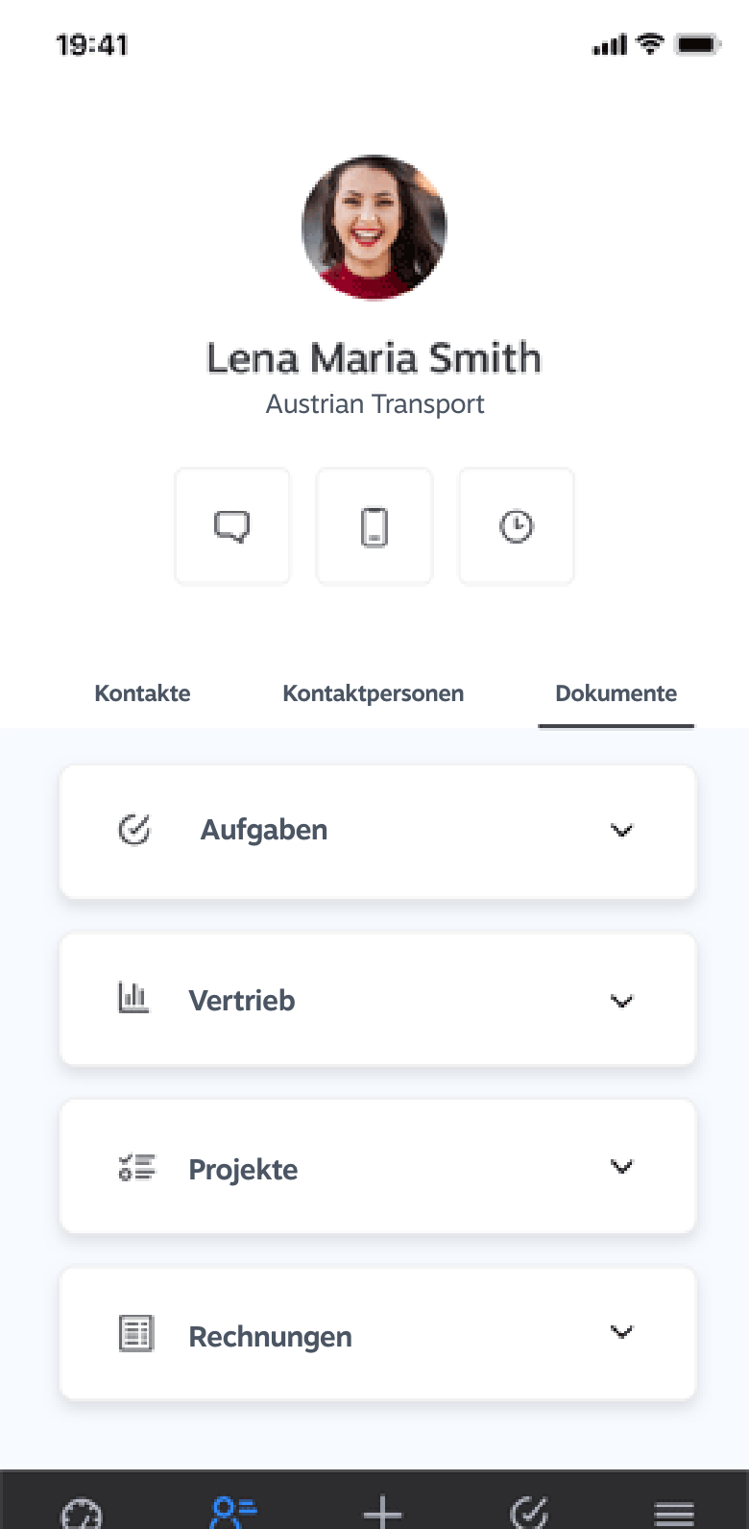Expand the Projekte section chevron
Viewport: 749px width, 1529px height.
coord(622,1166)
